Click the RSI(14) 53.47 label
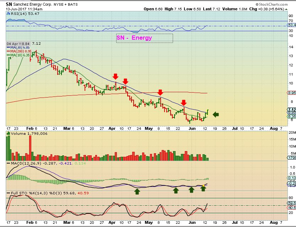 coord(25,13)
